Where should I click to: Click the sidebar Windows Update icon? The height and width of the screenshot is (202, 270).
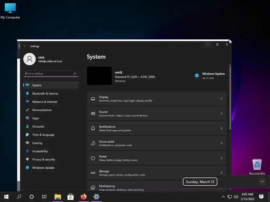pos(27,168)
